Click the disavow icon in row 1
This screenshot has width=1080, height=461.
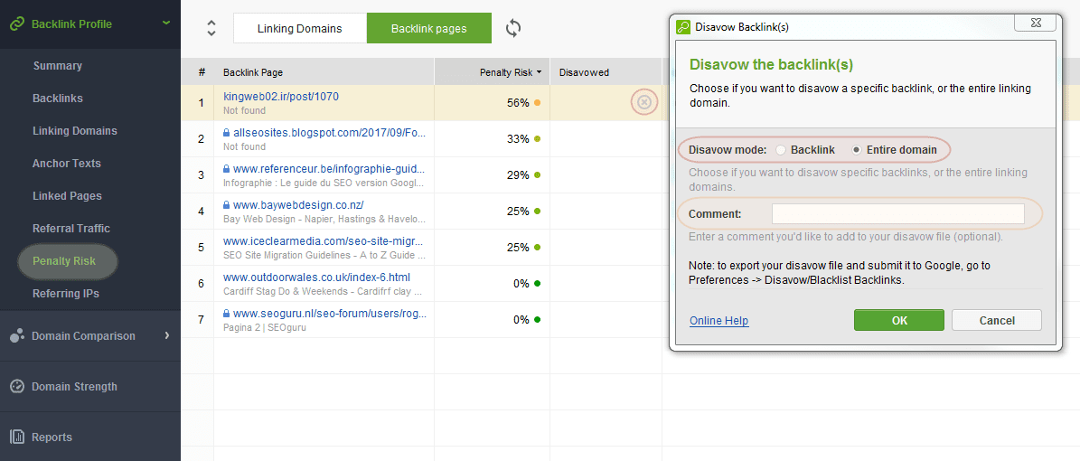(643, 103)
